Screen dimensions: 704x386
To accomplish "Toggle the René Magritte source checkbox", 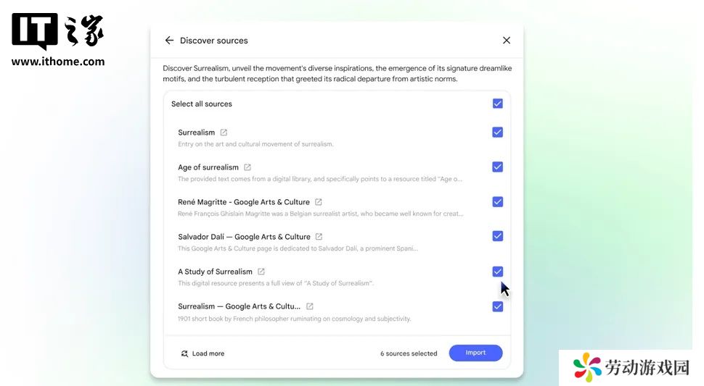I will [x=497, y=201].
